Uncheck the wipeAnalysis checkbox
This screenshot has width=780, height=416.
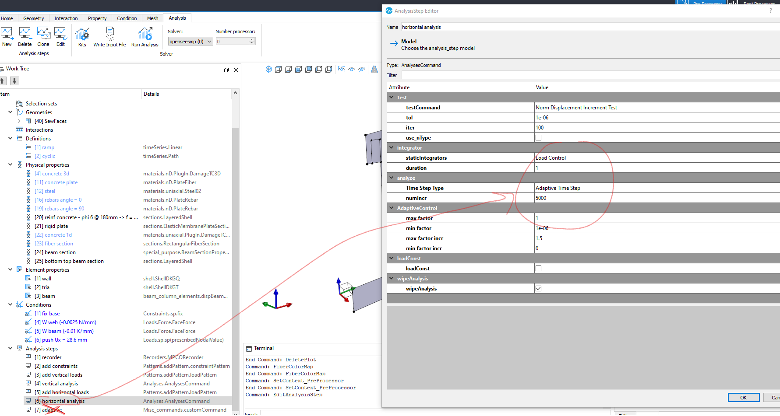[539, 289]
